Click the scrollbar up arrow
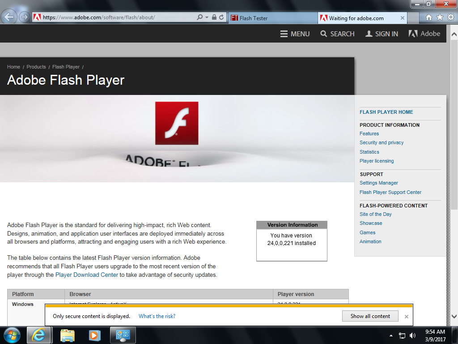This screenshot has height=344, width=458. pyautogui.click(x=454, y=34)
